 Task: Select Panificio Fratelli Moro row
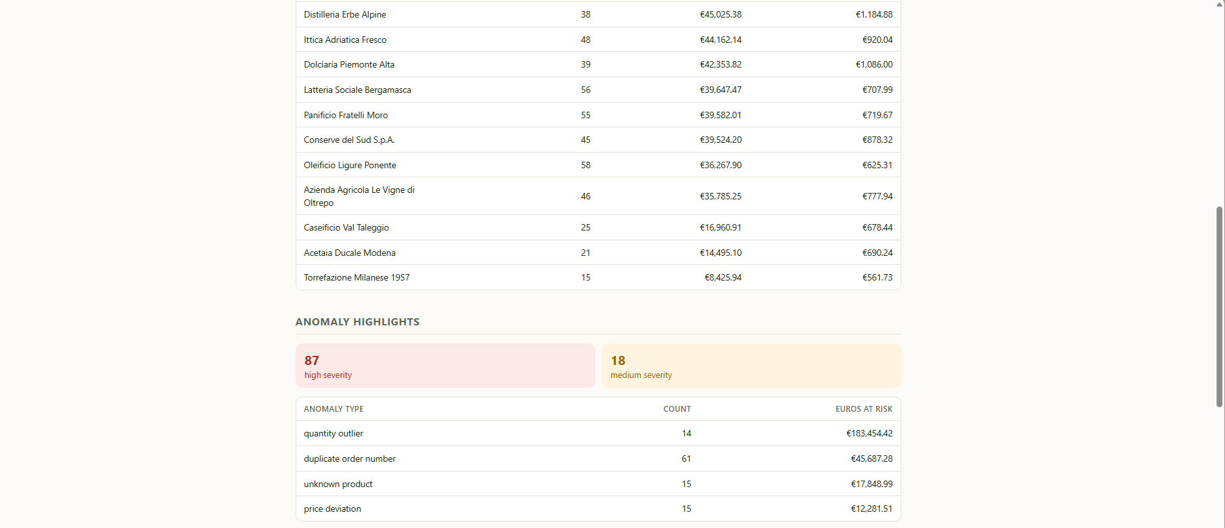point(598,115)
